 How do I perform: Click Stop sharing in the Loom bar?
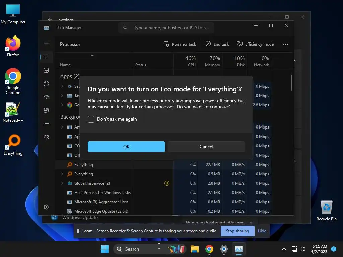point(237,231)
